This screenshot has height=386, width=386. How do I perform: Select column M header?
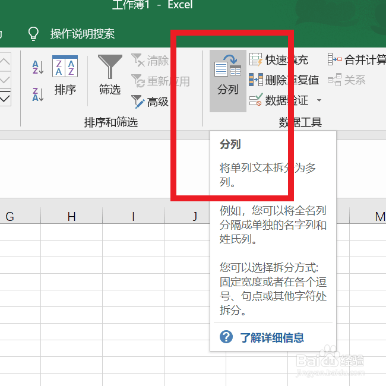pyautogui.click(x=368, y=217)
